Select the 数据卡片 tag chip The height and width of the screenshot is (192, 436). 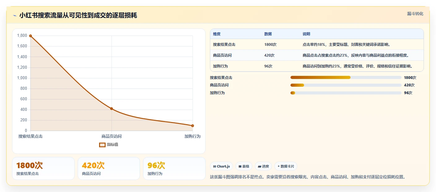(x=286, y=166)
